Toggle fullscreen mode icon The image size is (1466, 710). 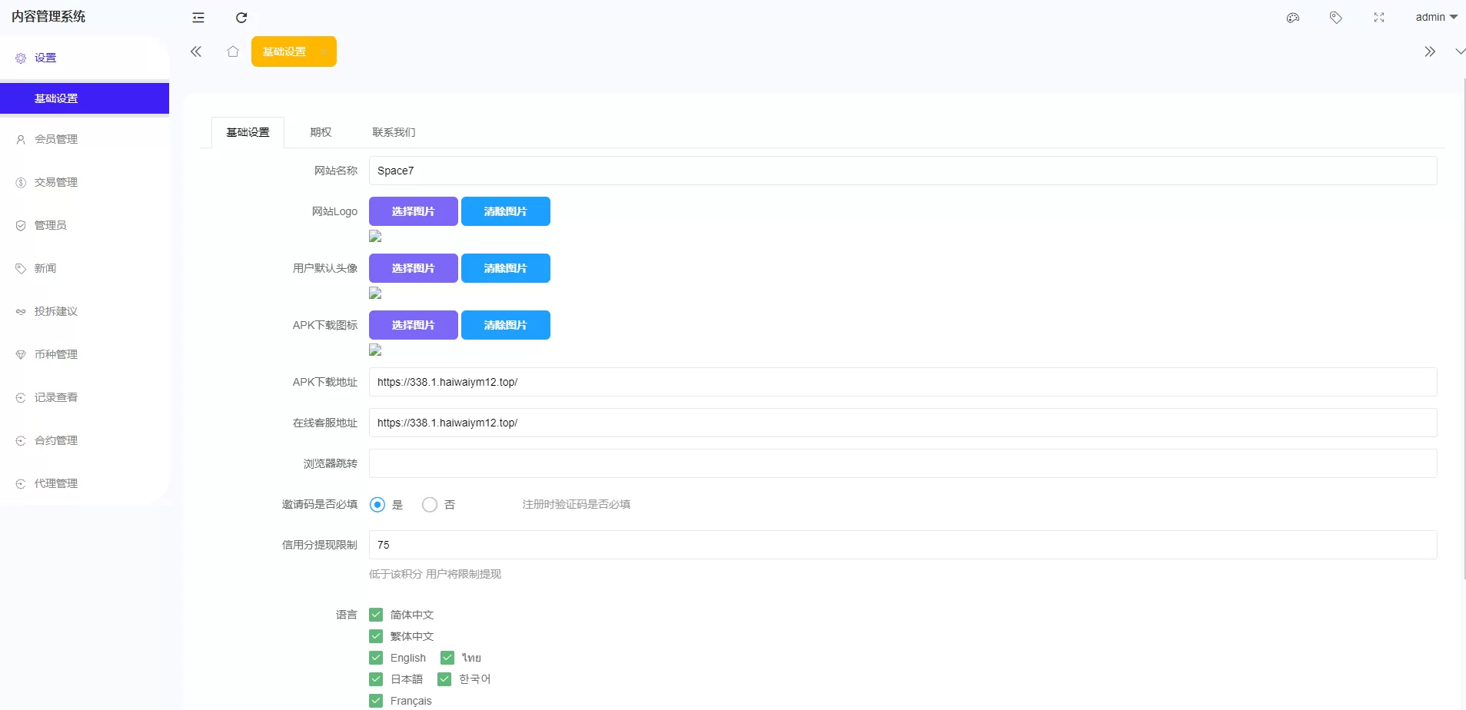click(1379, 18)
